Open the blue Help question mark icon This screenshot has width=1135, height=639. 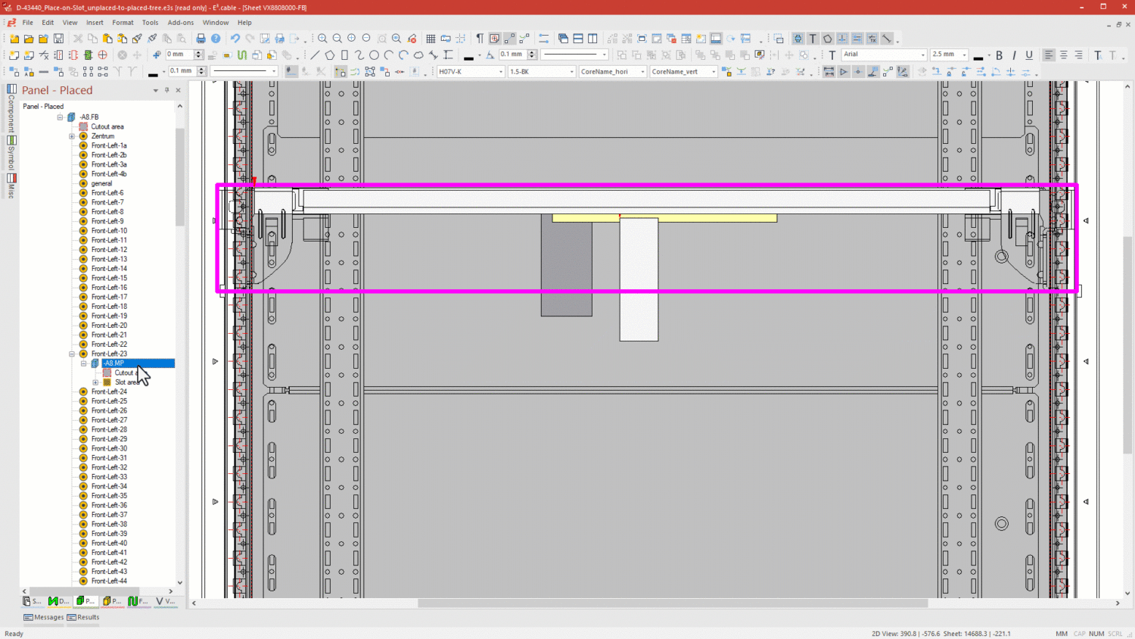tap(216, 39)
